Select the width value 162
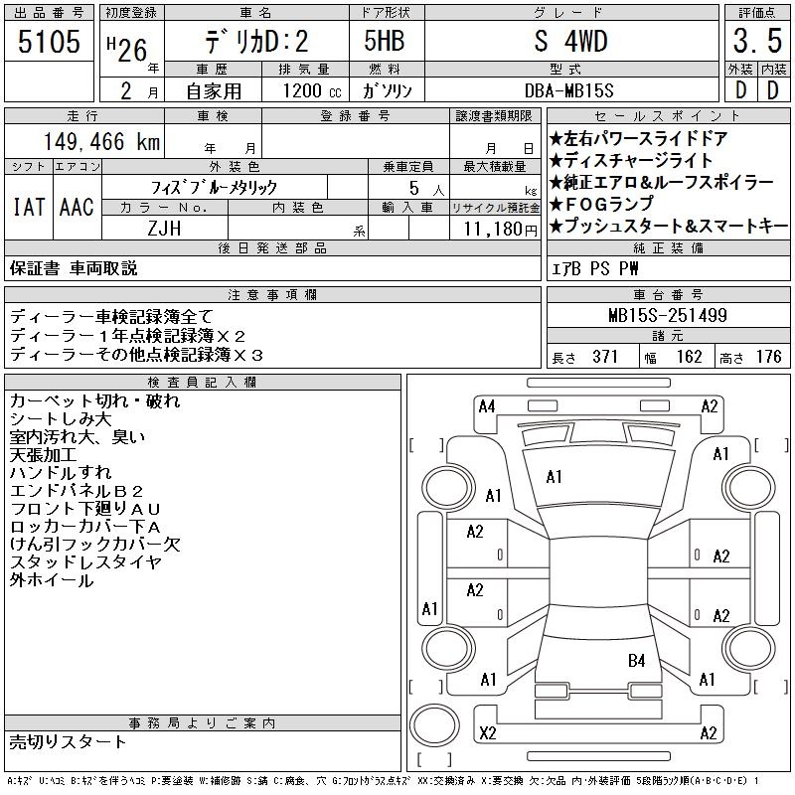The image size is (795, 795). click(689, 357)
